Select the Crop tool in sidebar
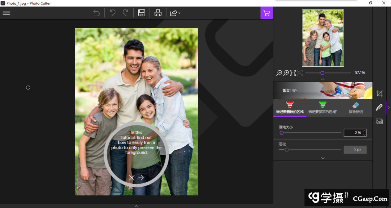Viewport: 391px width, 208px height. click(x=379, y=94)
